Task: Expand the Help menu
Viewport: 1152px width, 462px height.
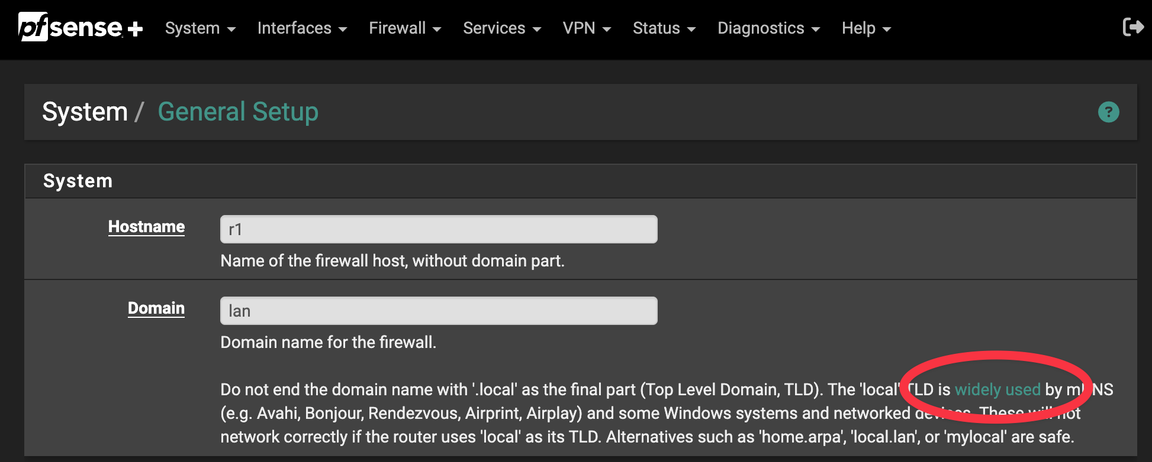Action: [866, 28]
